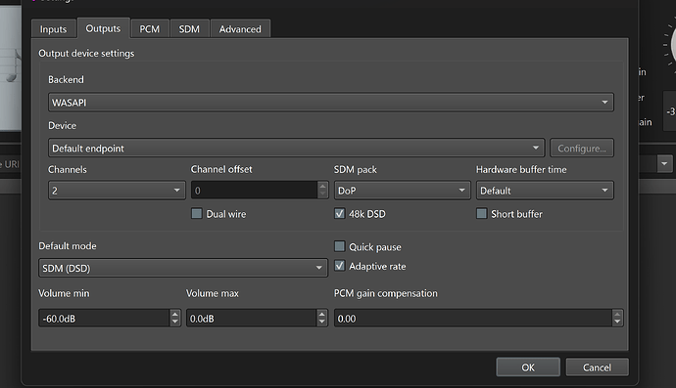Increase PCM gain compensation with up arrow
Image resolution: width=676 pixels, height=388 pixels.
[x=617, y=314]
